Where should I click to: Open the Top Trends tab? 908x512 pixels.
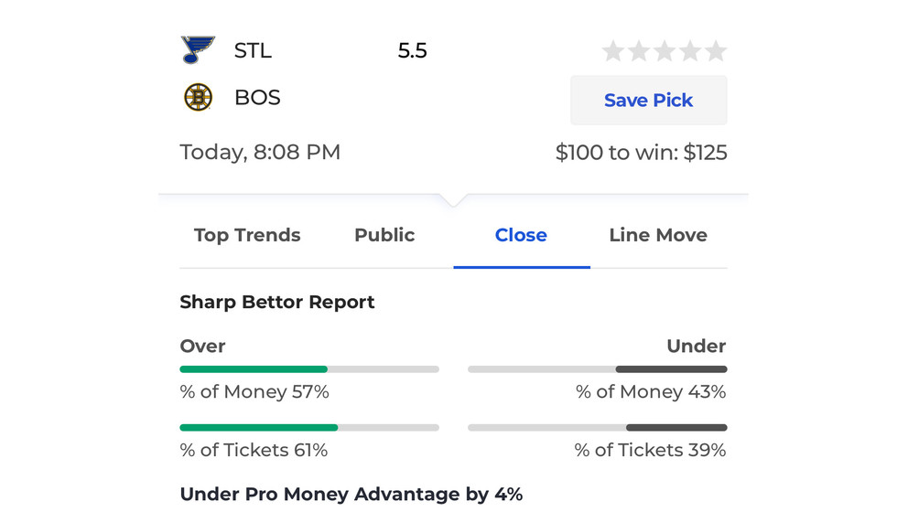(x=247, y=236)
